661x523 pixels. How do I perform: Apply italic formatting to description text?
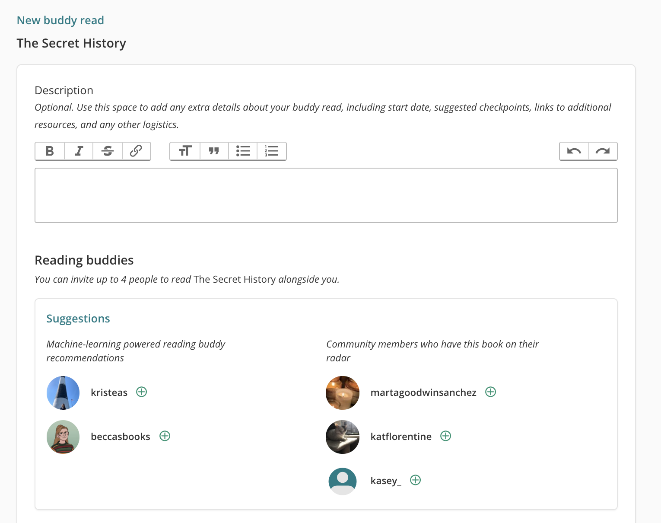coord(79,151)
